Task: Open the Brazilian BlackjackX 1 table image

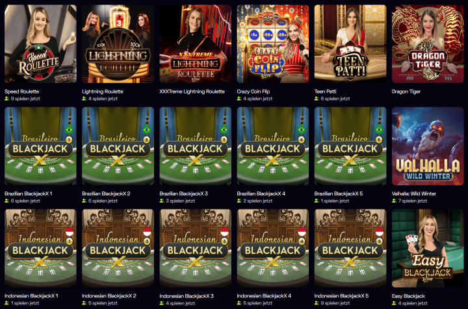Action: point(40,146)
